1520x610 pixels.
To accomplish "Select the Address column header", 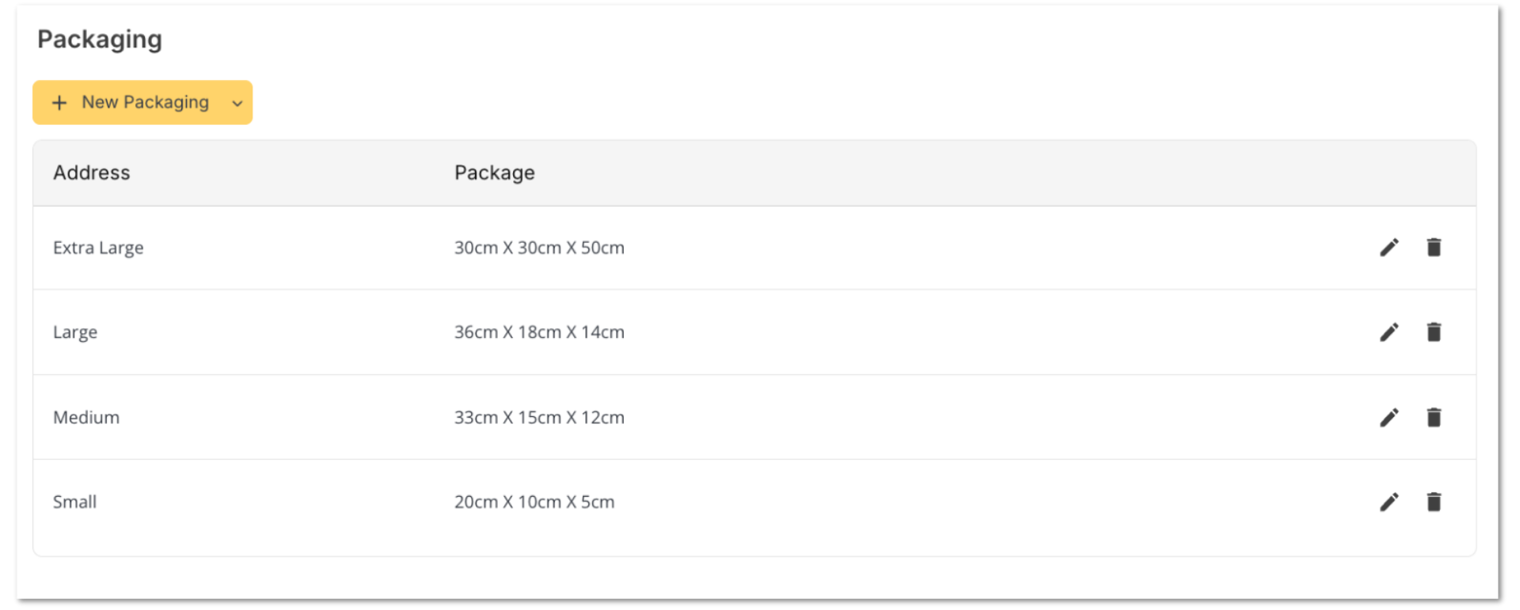I will pyautogui.click(x=91, y=172).
